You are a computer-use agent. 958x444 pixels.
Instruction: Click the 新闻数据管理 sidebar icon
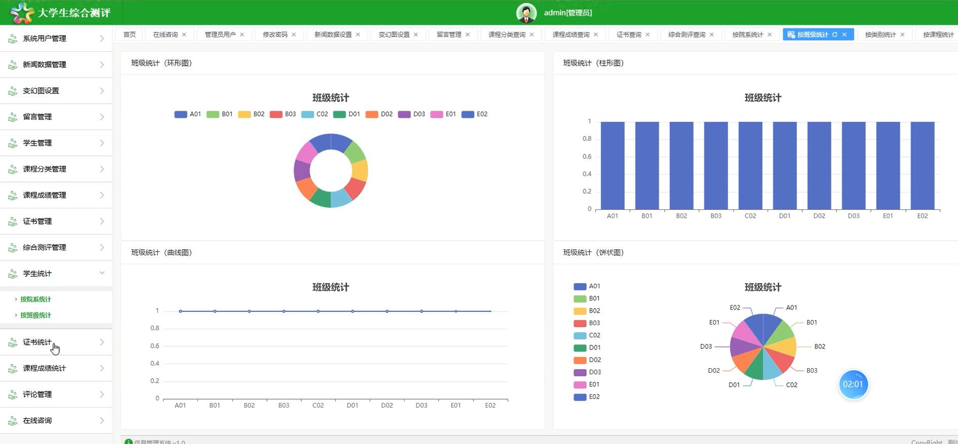(x=13, y=65)
